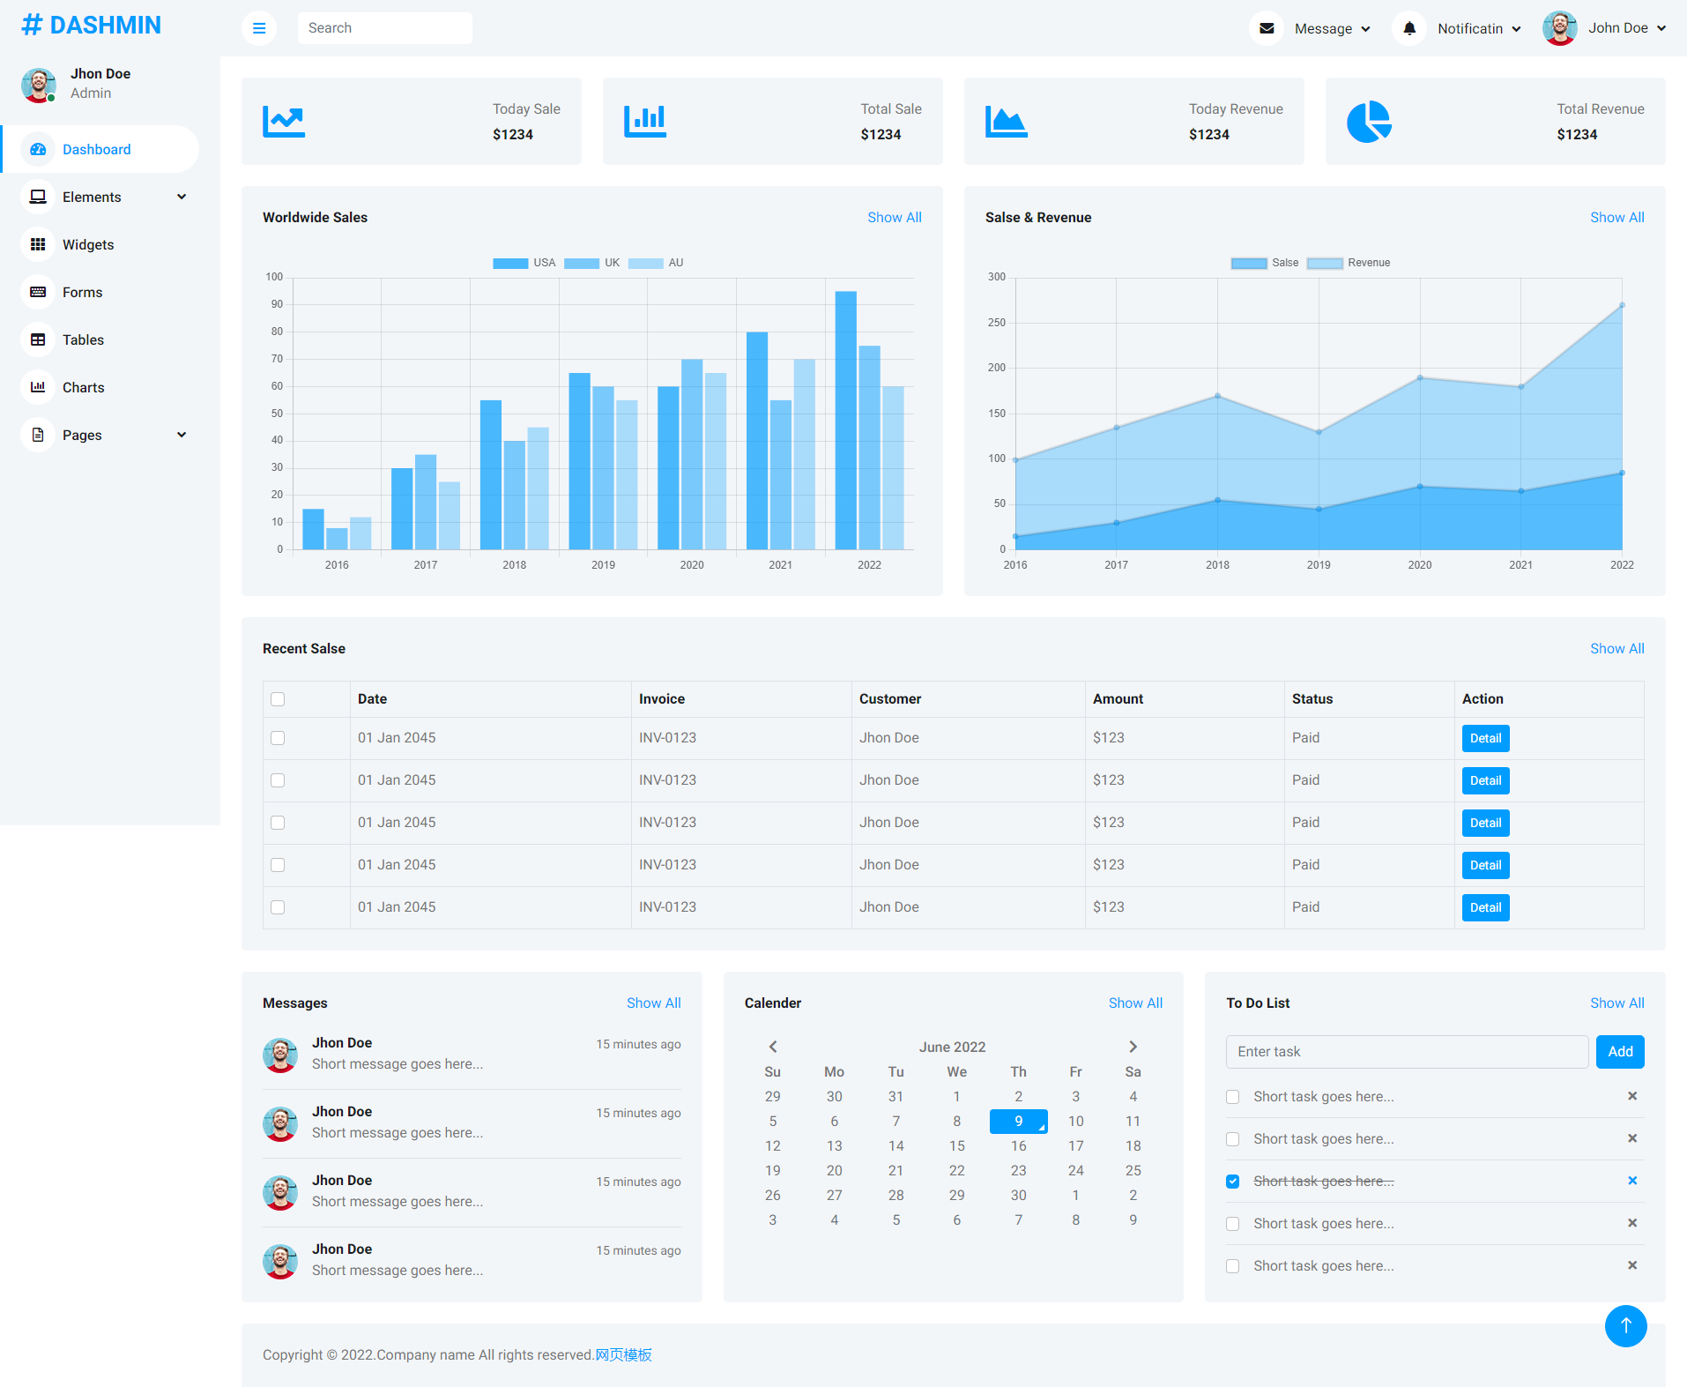Click the Notification bell icon
The width and height of the screenshot is (1687, 1387).
[1409, 28]
